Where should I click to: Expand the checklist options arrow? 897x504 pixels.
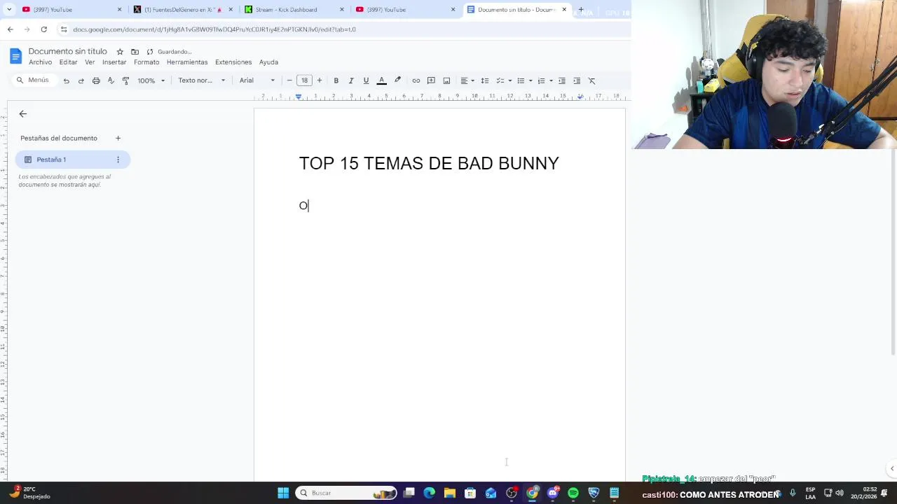509,80
